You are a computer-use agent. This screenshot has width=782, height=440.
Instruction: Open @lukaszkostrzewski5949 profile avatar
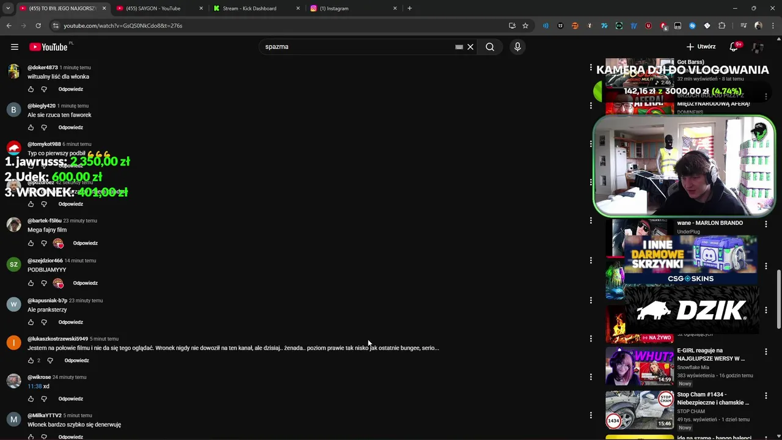tap(13, 342)
